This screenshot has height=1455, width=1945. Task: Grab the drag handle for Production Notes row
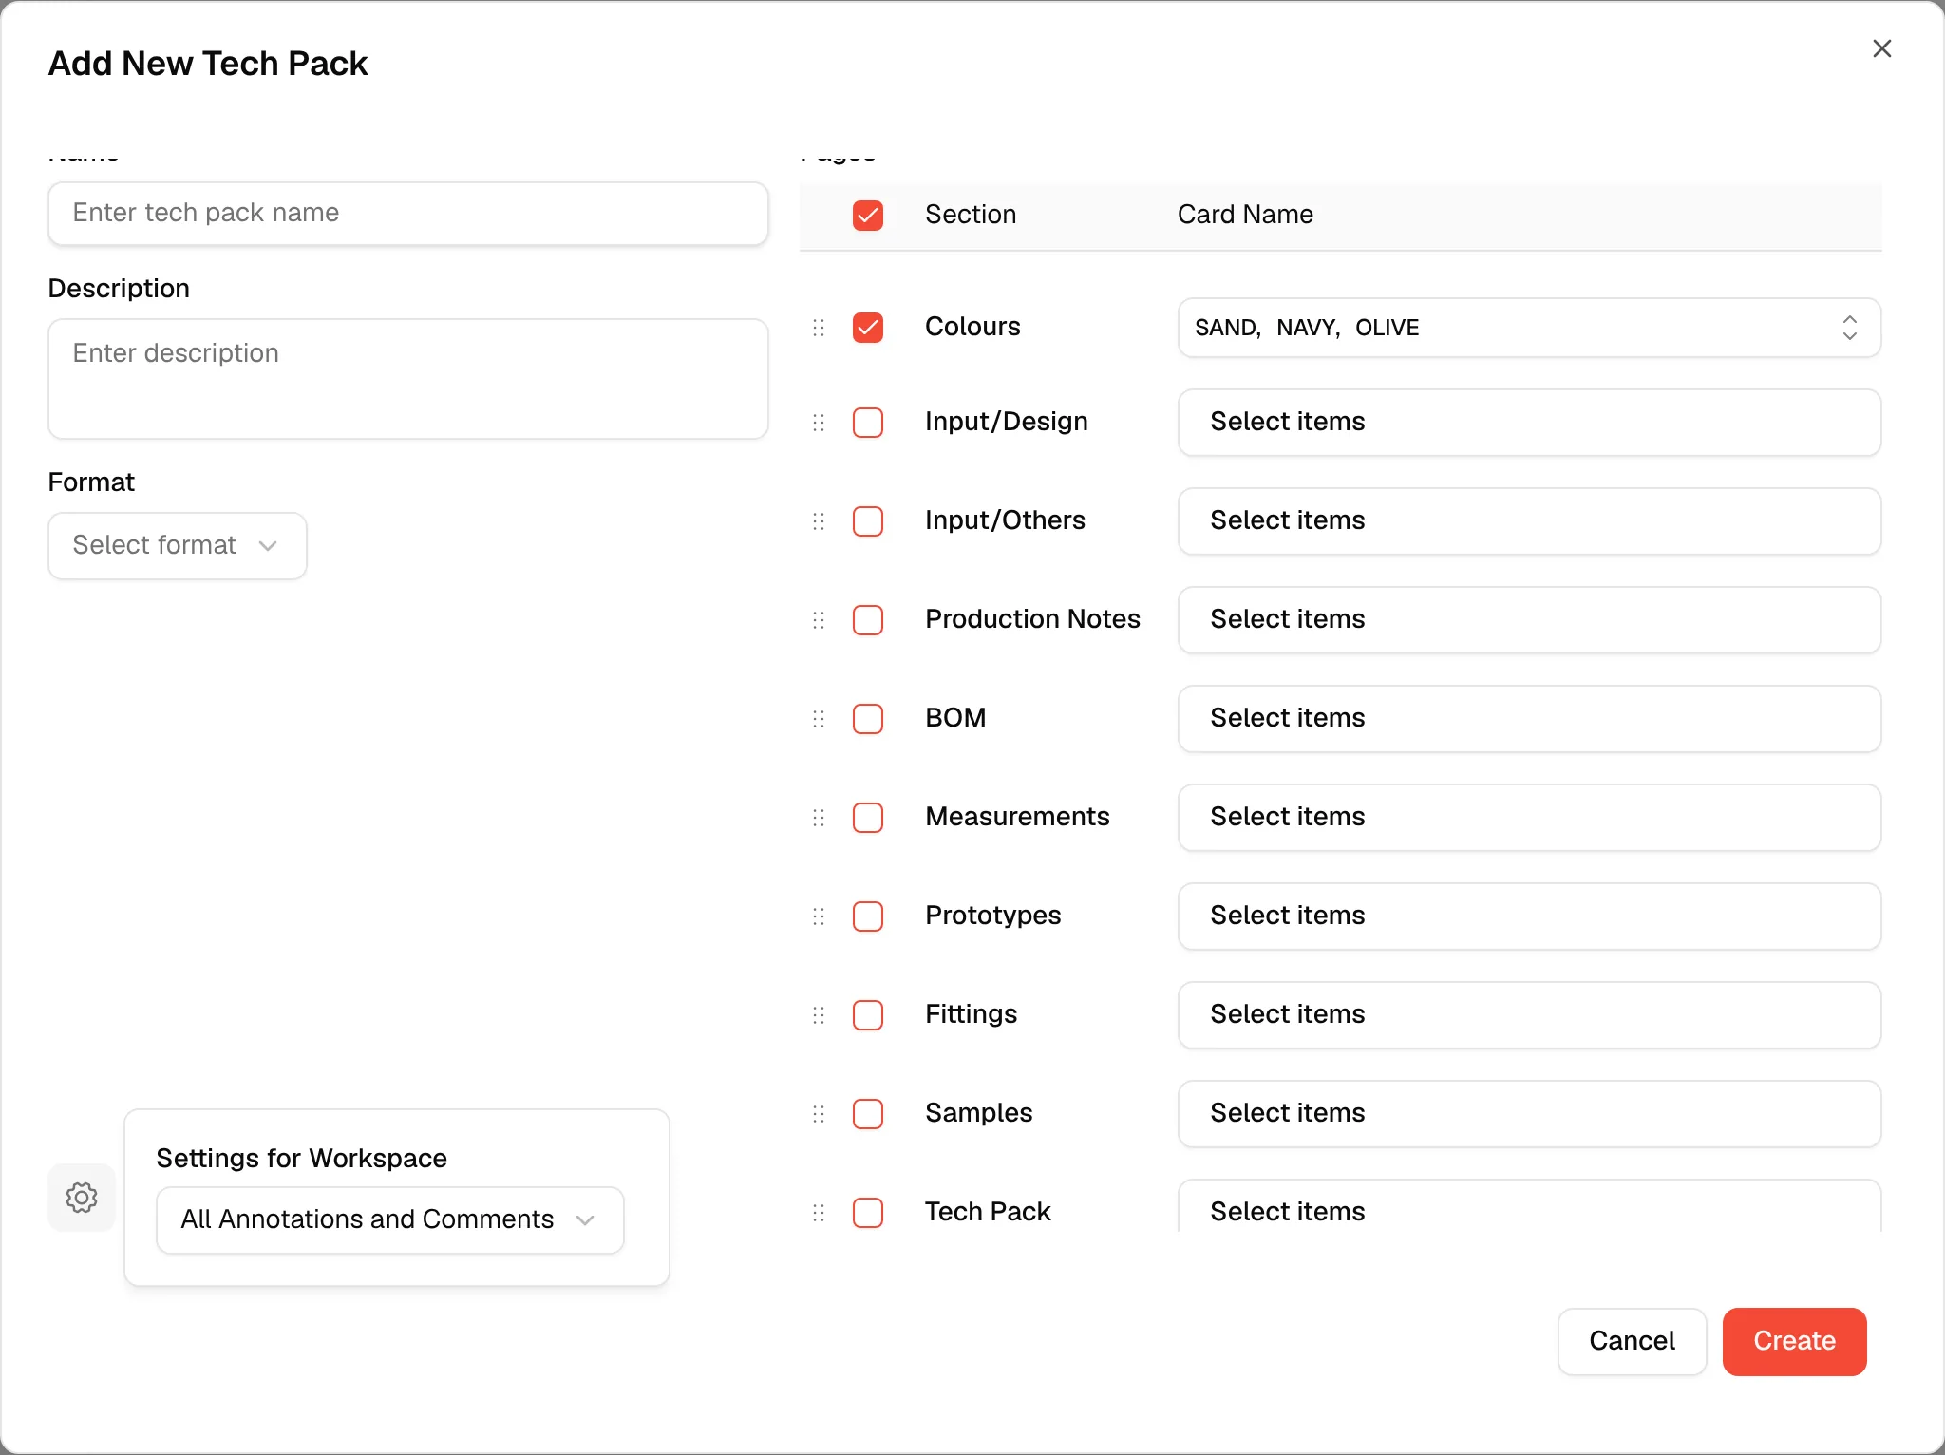tap(819, 620)
